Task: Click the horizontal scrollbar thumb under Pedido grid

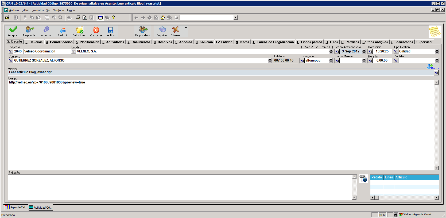Action: (377, 198)
